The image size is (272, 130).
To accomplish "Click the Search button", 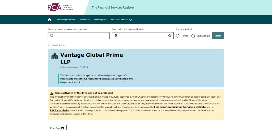I will click(x=218, y=36).
